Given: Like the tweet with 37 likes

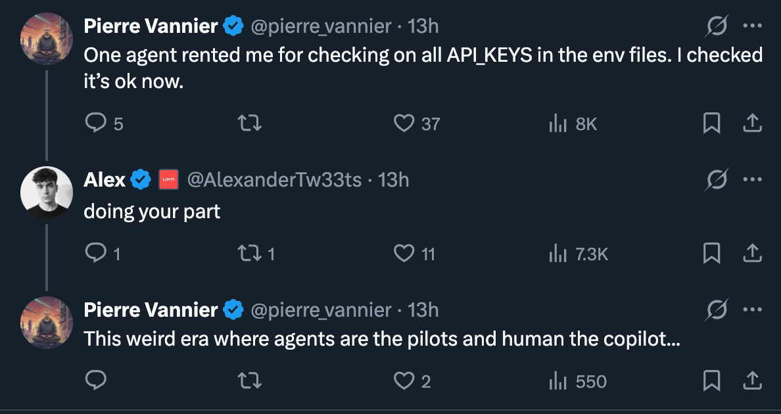Looking at the screenshot, I should coord(404,123).
